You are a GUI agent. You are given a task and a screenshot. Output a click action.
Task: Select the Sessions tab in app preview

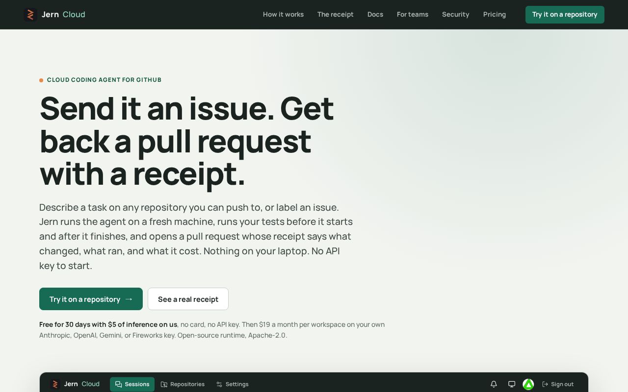(132, 384)
